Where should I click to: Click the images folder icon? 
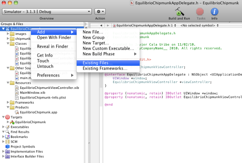pyautogui.click(x=12, y=34)
